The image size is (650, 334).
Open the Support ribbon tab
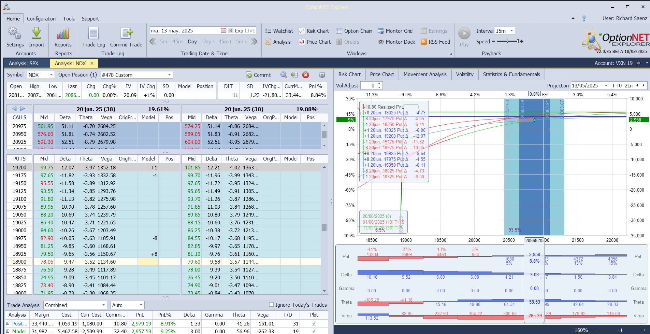(x=90, y=19)
